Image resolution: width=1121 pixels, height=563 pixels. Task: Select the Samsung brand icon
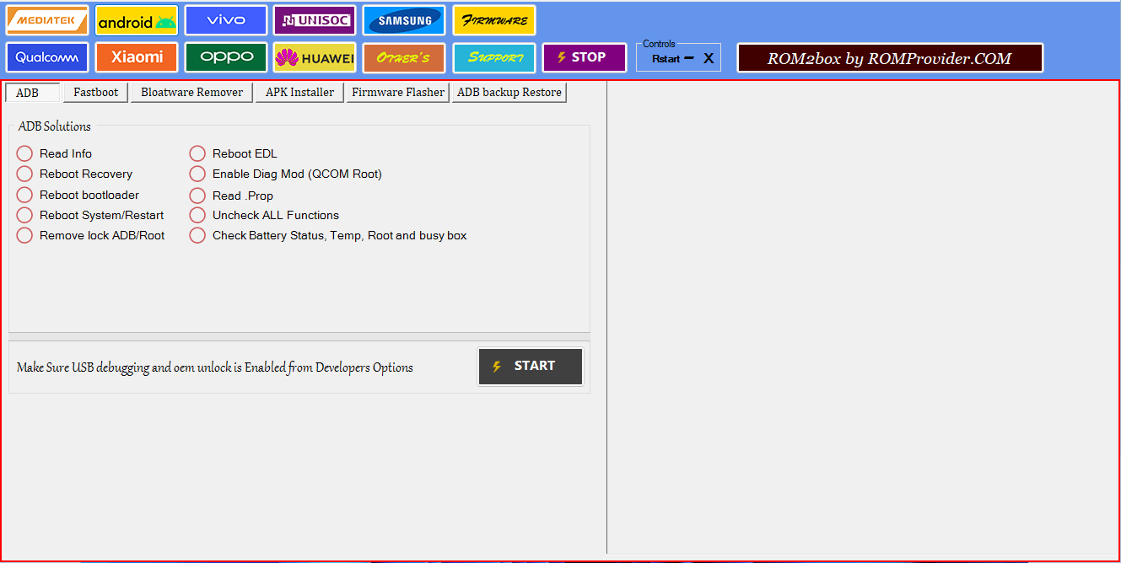403,19
